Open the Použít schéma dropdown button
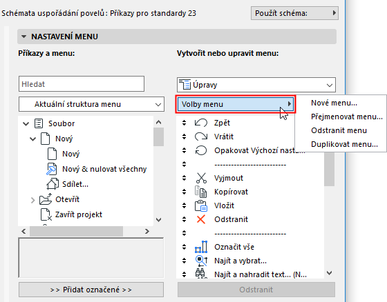Viewport: 387px width, 302px height. click(x=294, y=13)
